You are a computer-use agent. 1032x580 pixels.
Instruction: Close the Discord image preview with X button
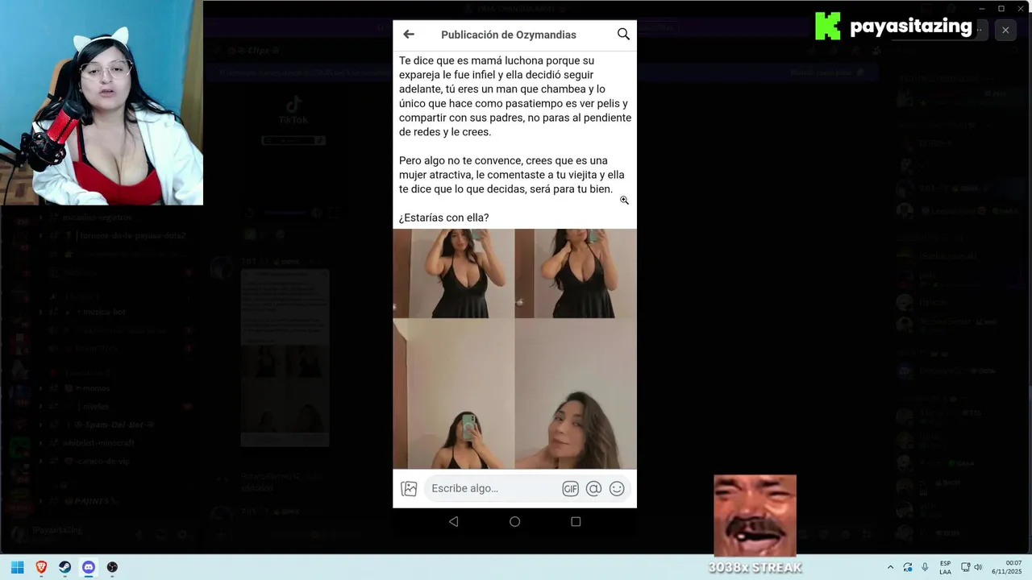pyautogui.click(x=1005, y=30)
